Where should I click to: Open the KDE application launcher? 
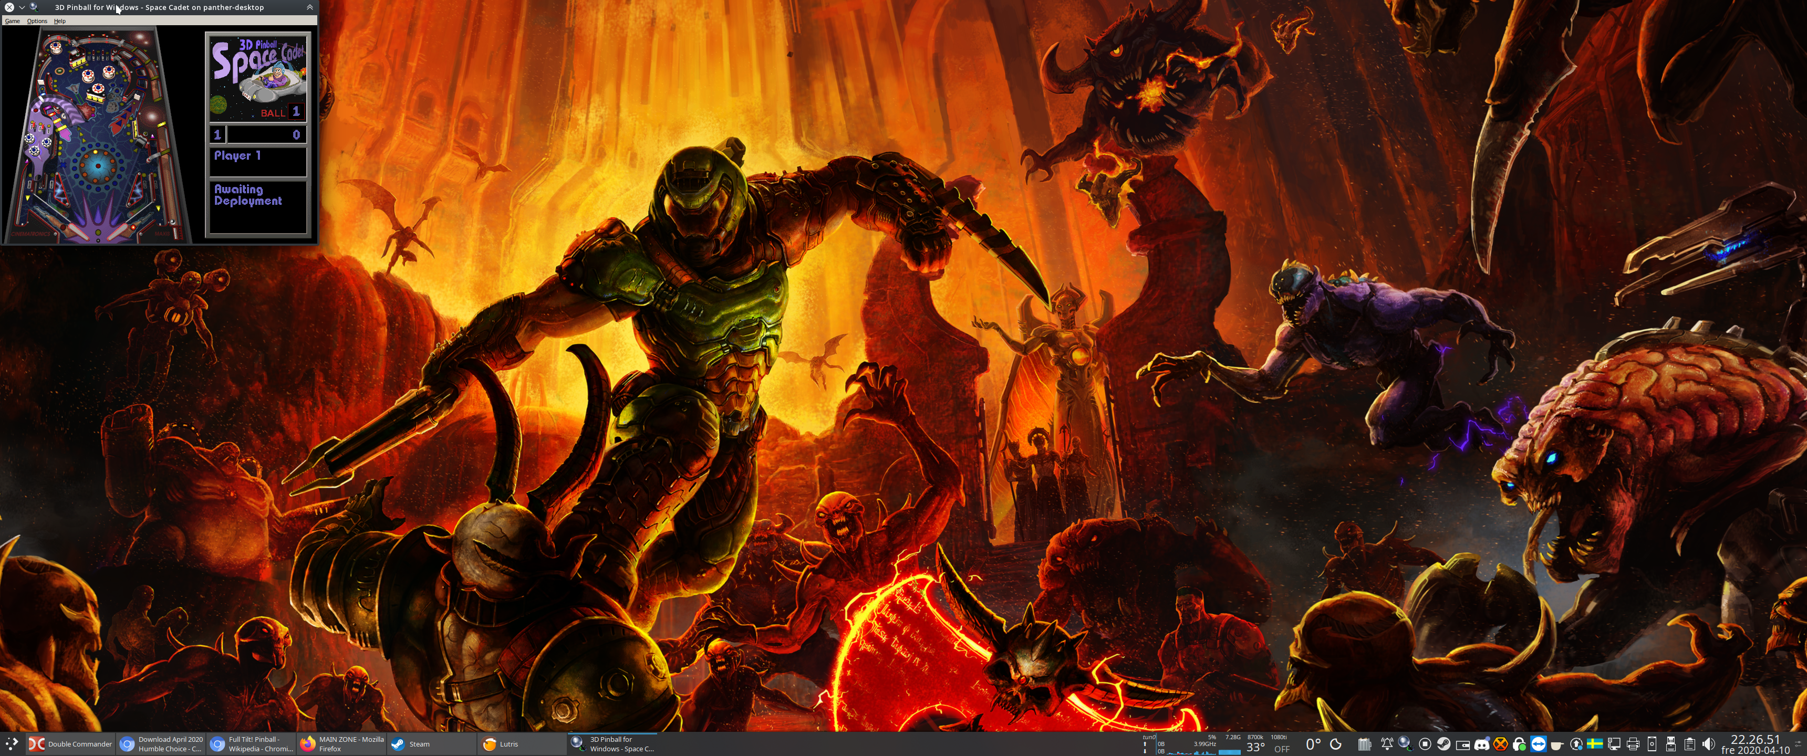point(12,744)
